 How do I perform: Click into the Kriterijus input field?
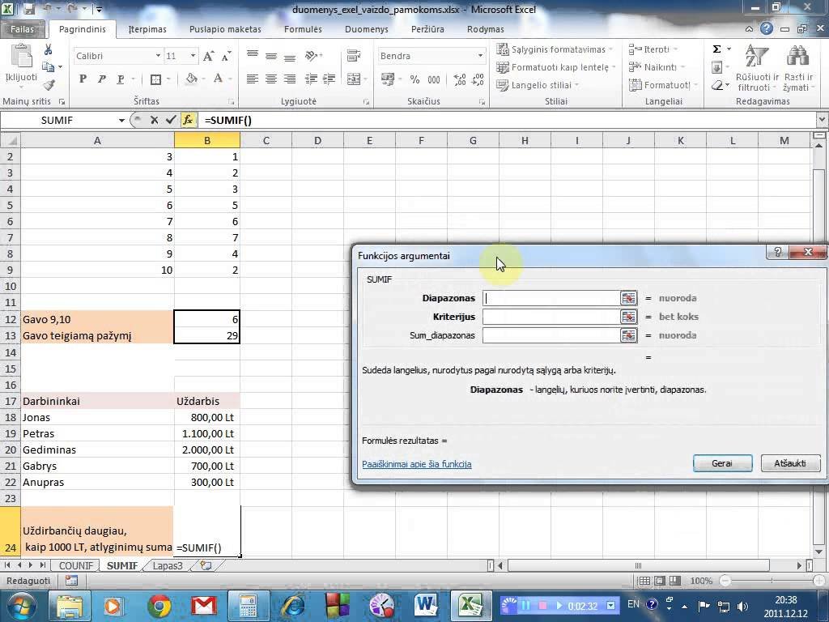point(551,317)
